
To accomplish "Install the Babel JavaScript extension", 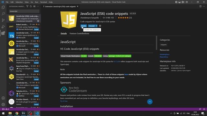I will [x=36, y=30].
